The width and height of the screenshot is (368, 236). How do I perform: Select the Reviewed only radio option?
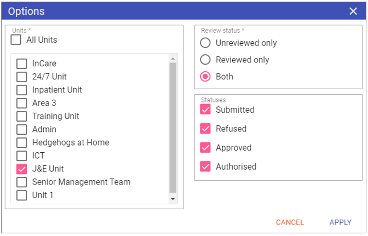[x=205, y=60]
